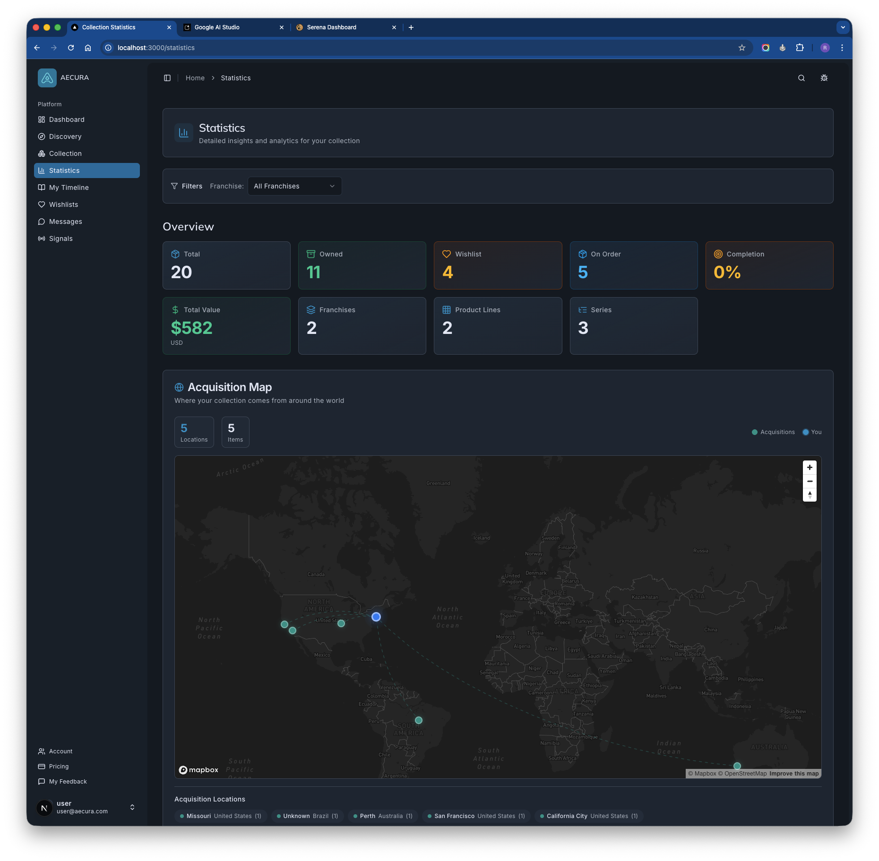The height and width of the screenshot is (861, 879).
Task: Click the On Order stat card
Action: (x=634, y=265)
